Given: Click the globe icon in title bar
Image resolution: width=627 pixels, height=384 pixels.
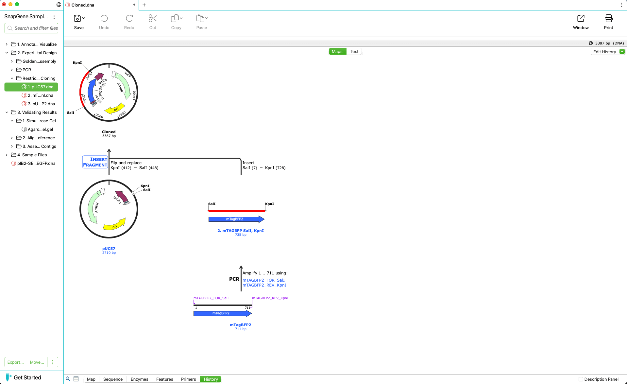Looking at the screenshot, I should [59, 5].
